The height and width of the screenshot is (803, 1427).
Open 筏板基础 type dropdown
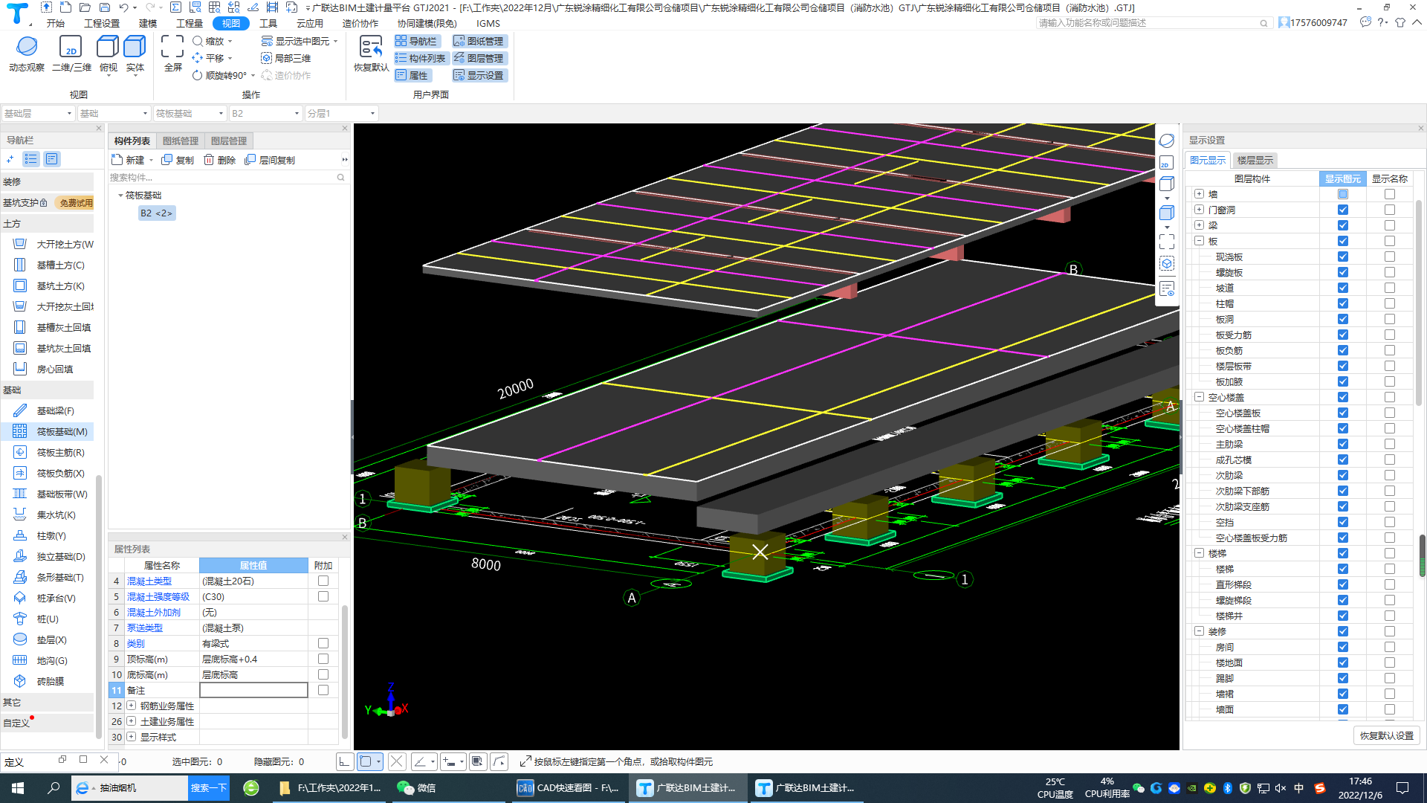pos(190,114)
